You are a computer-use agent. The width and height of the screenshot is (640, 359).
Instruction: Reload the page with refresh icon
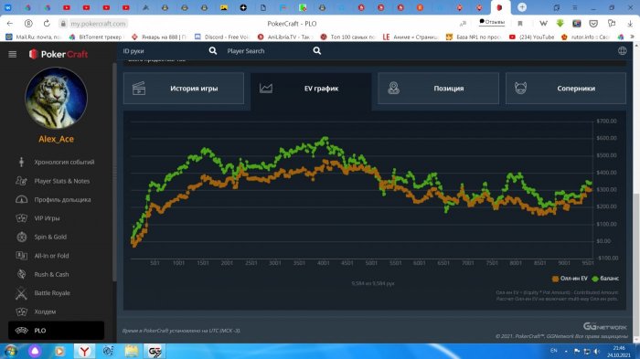[x=47, y=24]
